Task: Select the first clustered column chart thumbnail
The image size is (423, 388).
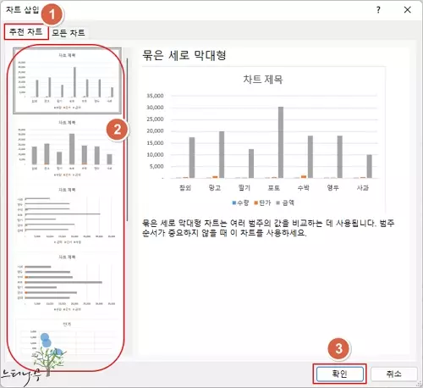Action: pyautogui.click(x=67, y=80)
